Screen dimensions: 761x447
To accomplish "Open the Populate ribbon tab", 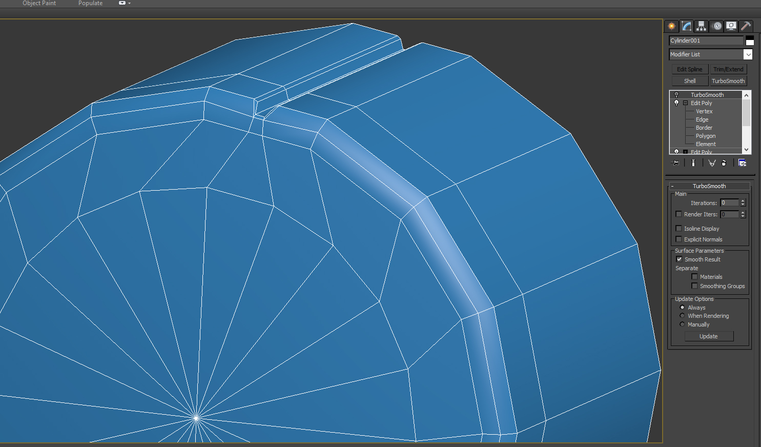I will (x=90, y=3).
